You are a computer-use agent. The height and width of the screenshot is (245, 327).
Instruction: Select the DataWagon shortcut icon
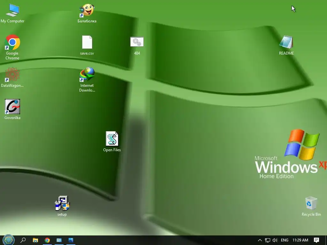pyautogui.click(x=12, y=74)
